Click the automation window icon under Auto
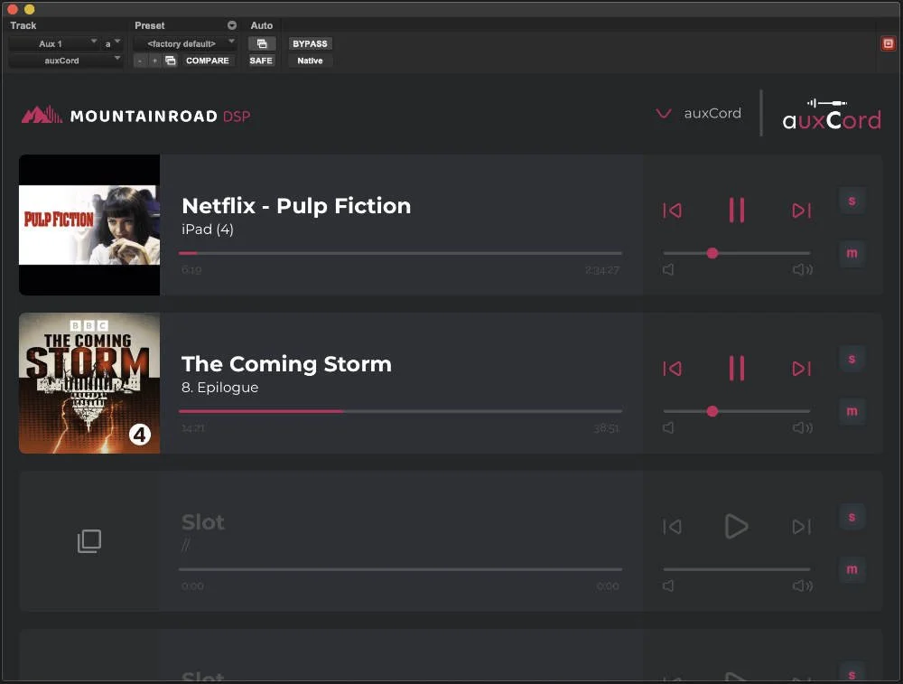 (262, 43)
